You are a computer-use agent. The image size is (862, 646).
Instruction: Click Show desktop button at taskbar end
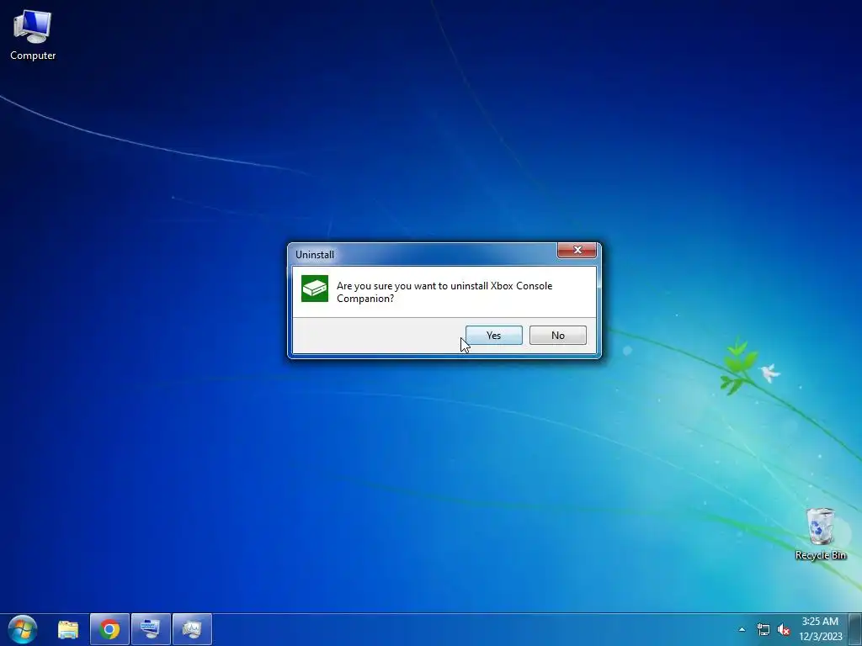coord(855,629)
